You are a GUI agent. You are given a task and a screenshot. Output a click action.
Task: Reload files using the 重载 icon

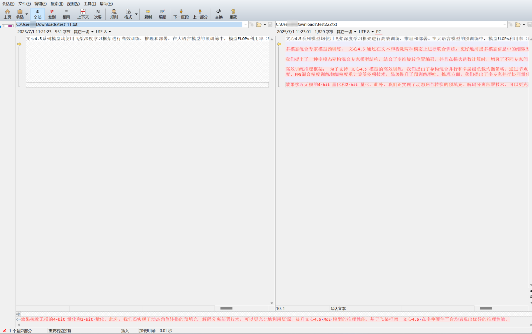(x=233, y=14)
